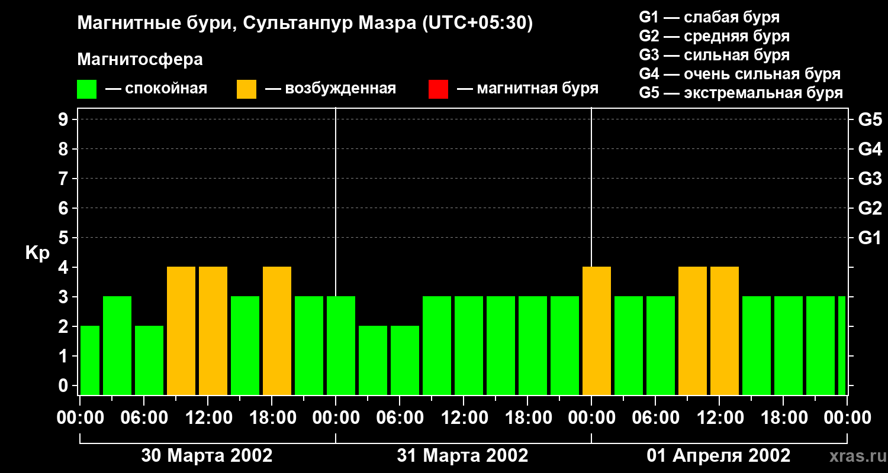Click the lone orange bar at 18:00 on 30 Марта
Image resolution: width=888 pixels, height=473 pixels.
[x=277, y=331]
